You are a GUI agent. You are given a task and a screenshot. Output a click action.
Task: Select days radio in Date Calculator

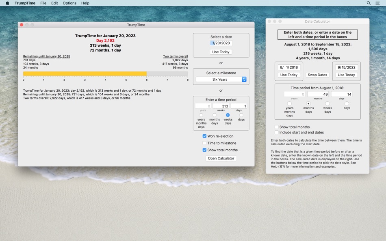347,103
